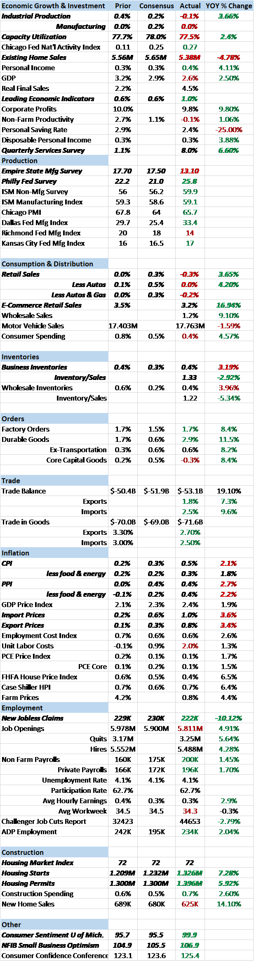This screenshot has width=254, height=961.
Task: Click the 125.4 actual value cell
Action: [x=190, y=956]
